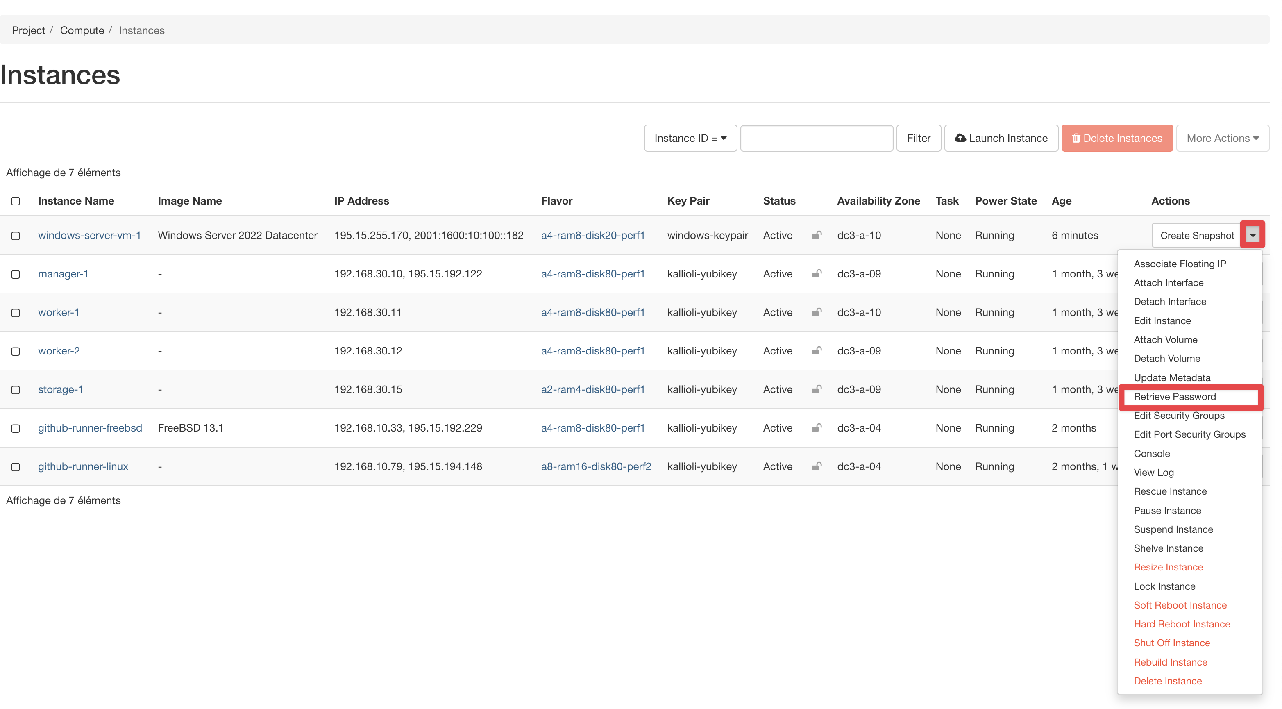This screenshot has height=709, width=1282.
Task: Select Lock Instance menu entry
Action: click(1164, 586)
